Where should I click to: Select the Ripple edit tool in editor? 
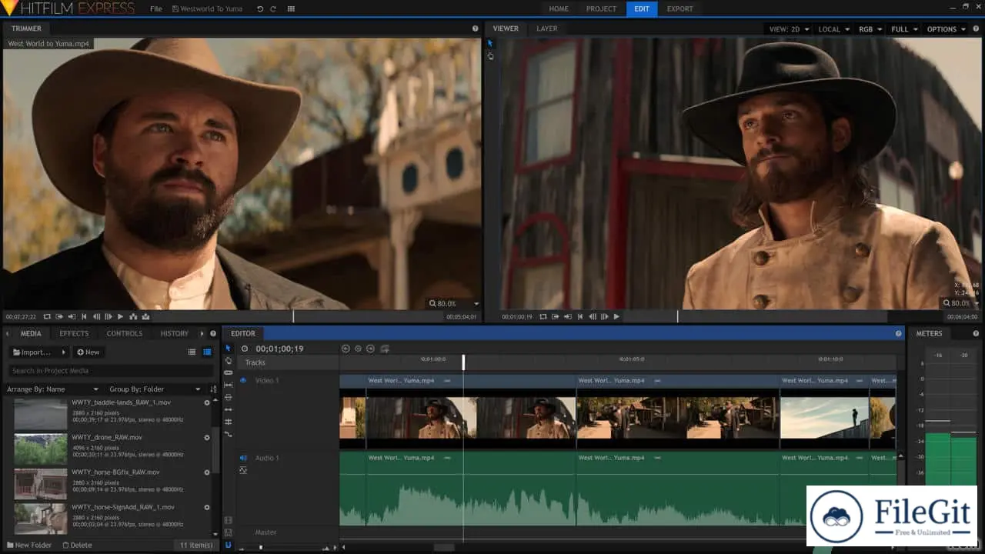pyautogui.click(x=228, y=409)
